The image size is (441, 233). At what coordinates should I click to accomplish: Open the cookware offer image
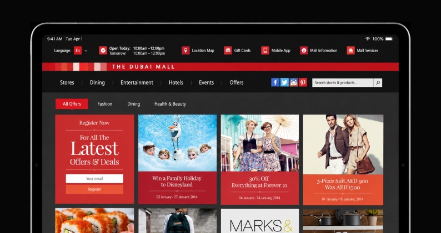[343, 221]
